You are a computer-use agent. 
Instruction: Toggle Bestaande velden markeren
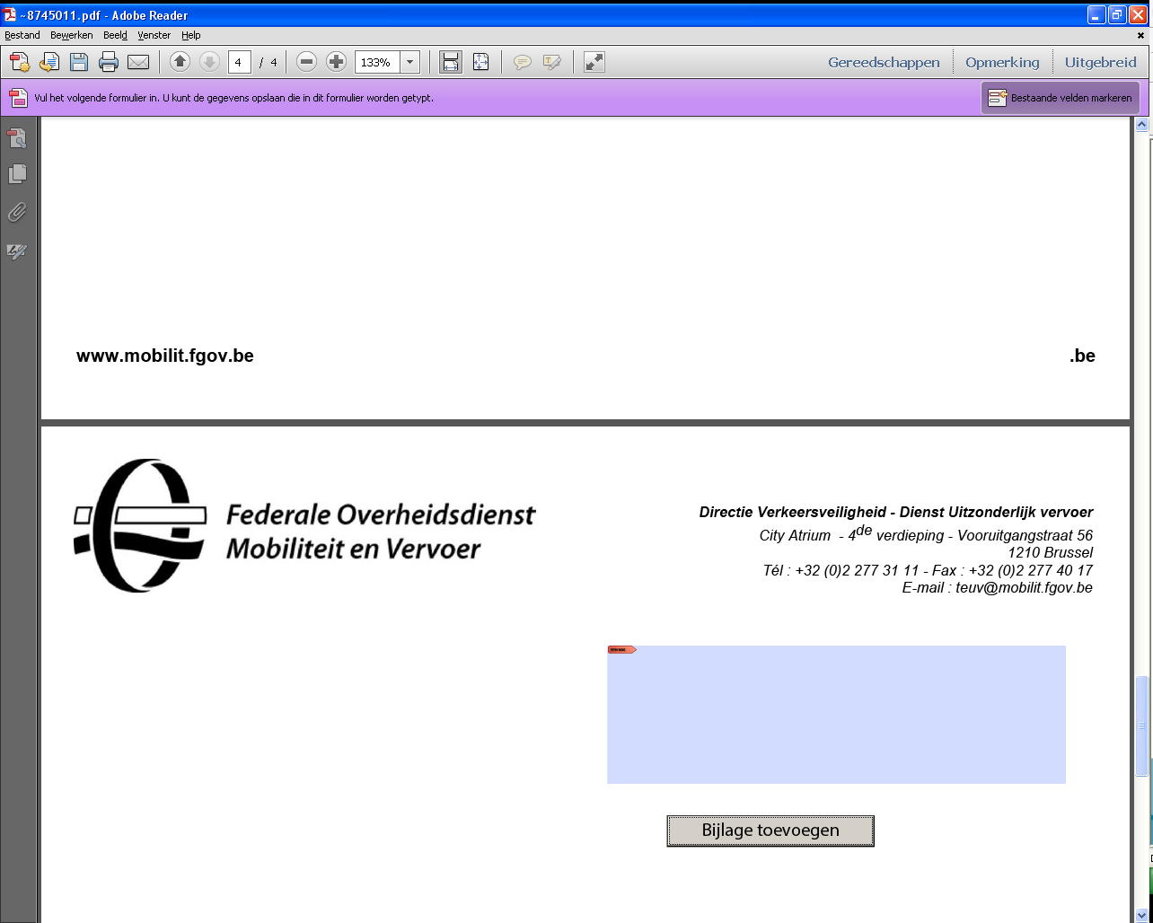tap(1061, 98)
